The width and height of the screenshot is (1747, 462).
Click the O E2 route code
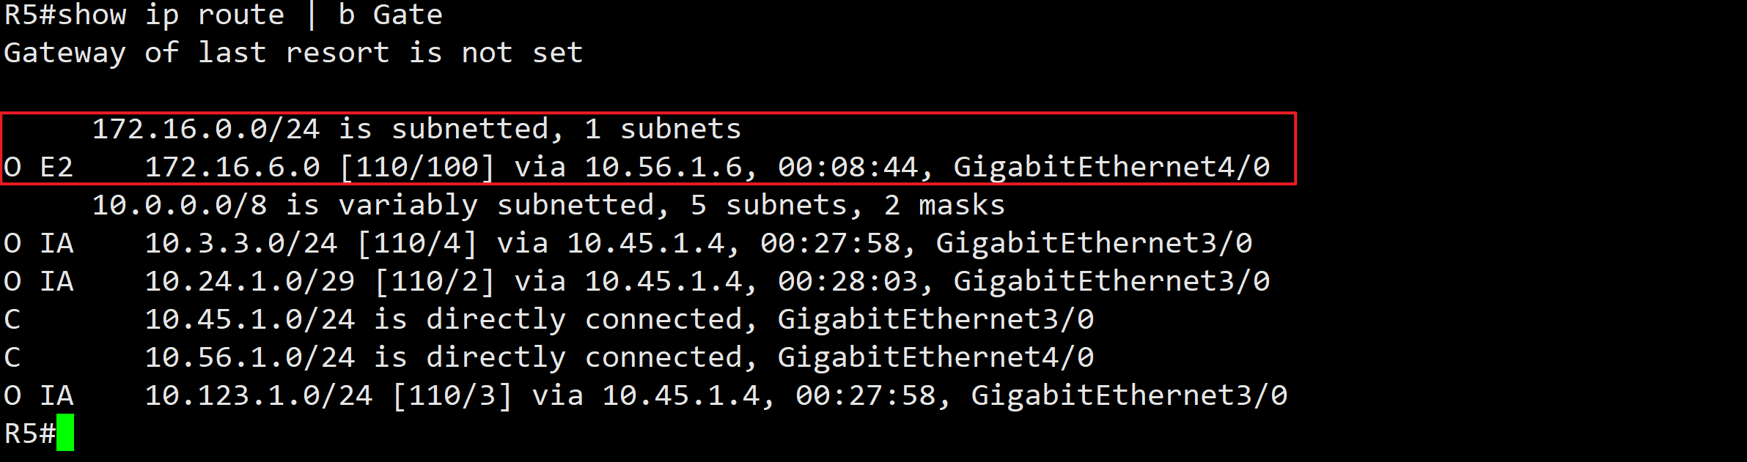click(39, 168)
